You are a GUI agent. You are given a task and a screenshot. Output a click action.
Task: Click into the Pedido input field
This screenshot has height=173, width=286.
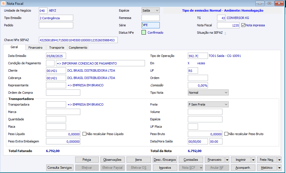tap(56, 25)
